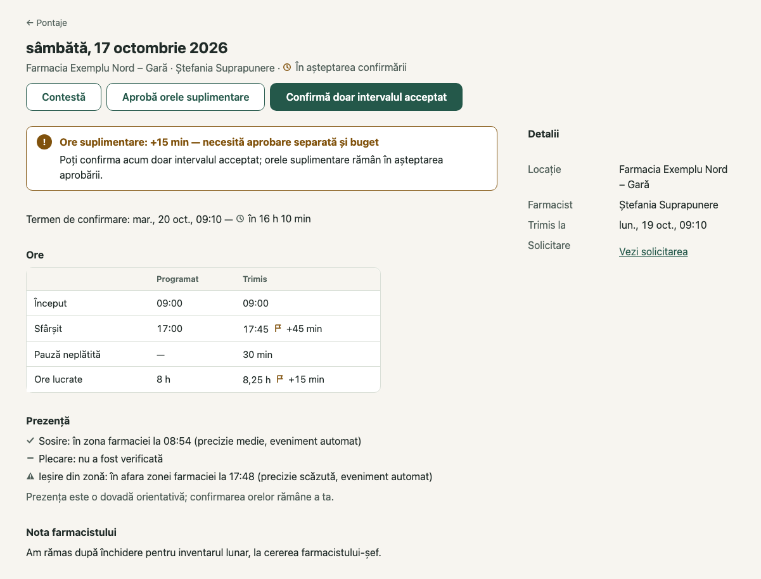The height and width of the screenshot is (579, 761).
Task: Approve overtime with Aprobă orele suplimentare
Action: (x=186, y=97)
